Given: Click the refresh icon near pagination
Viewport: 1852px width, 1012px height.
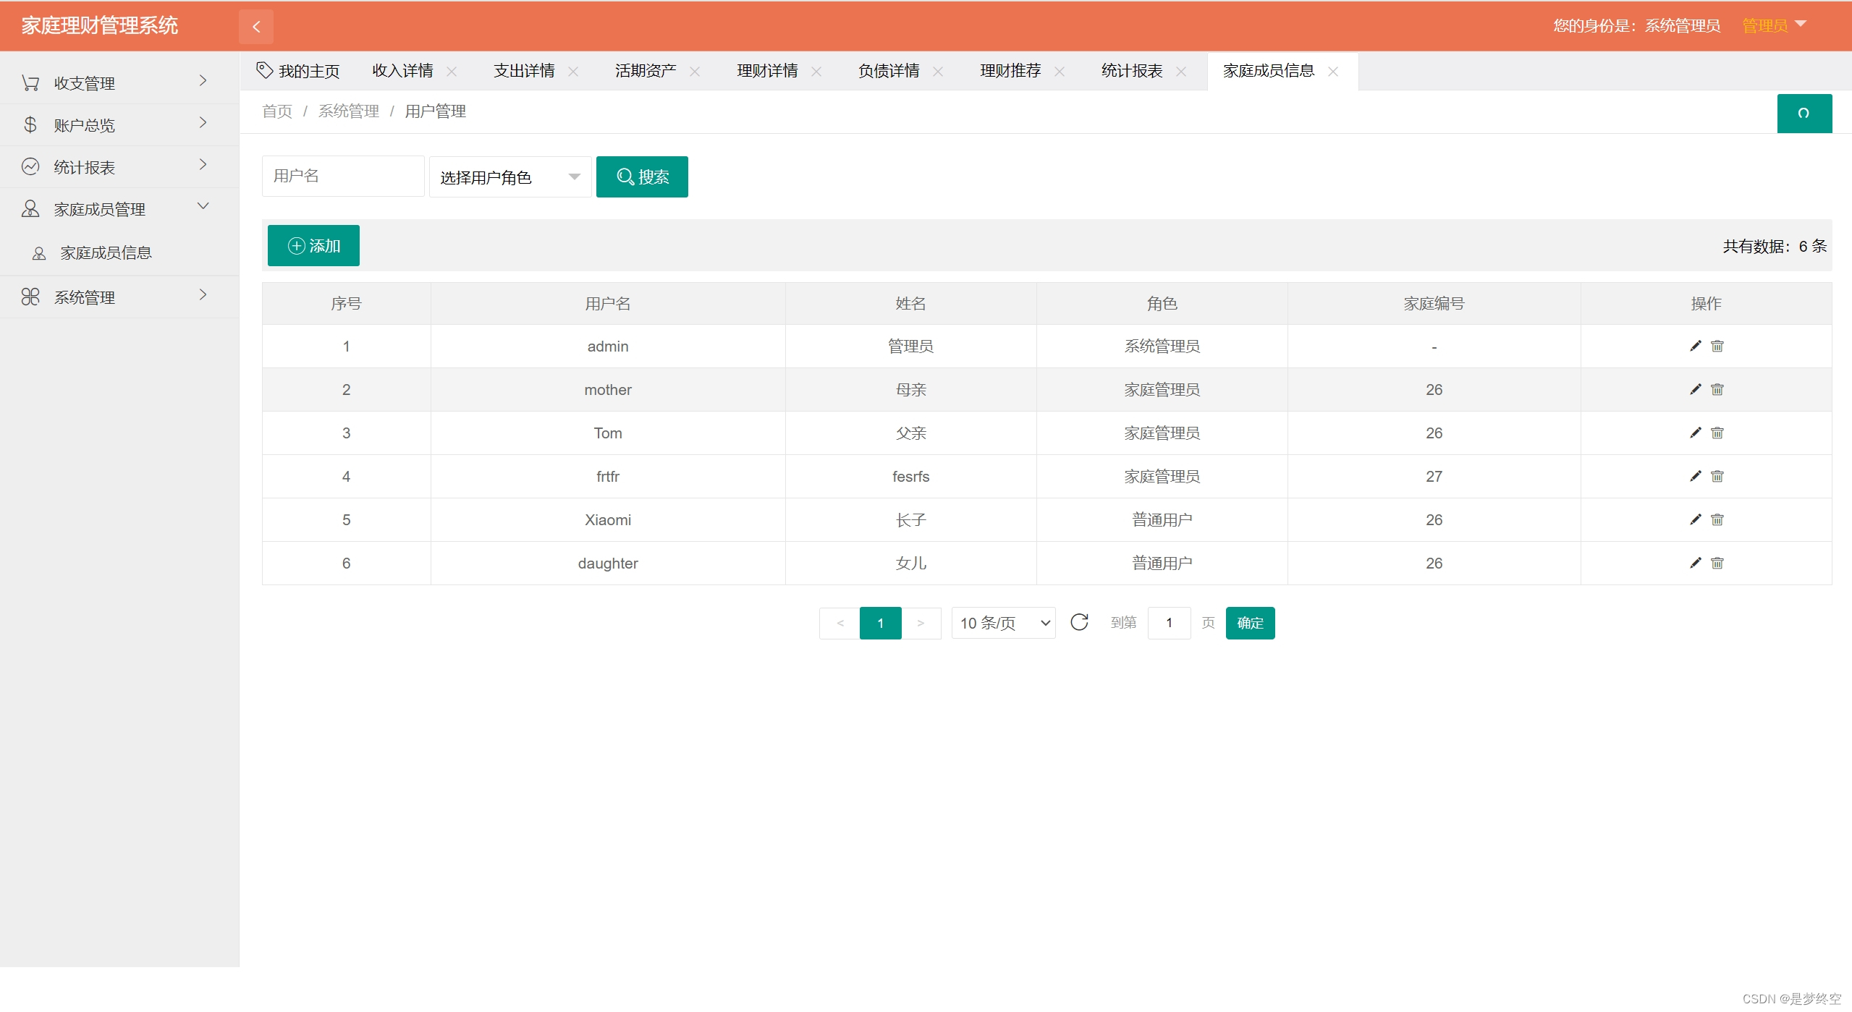Looking at the screenshot, I should tap(1080, 622).
